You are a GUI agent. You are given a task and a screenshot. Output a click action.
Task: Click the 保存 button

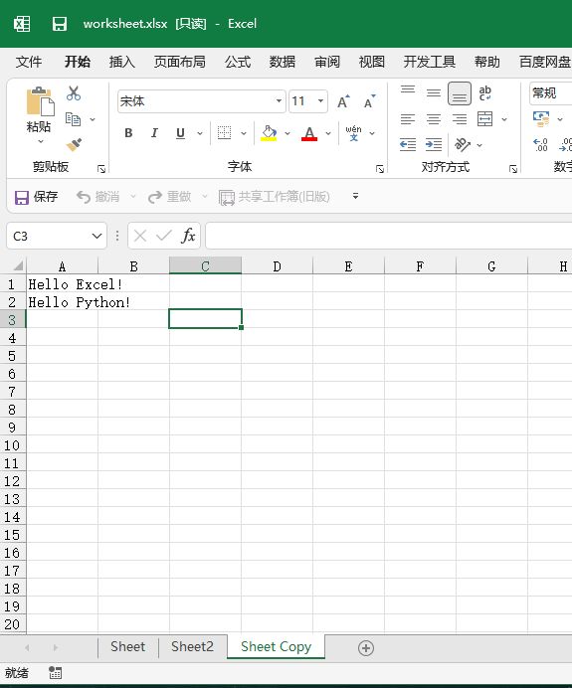[x=36, y=197]
